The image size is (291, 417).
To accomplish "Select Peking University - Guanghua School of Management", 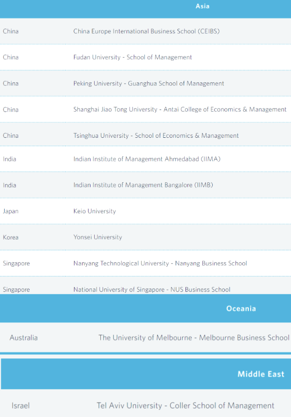I will [149, 83].
